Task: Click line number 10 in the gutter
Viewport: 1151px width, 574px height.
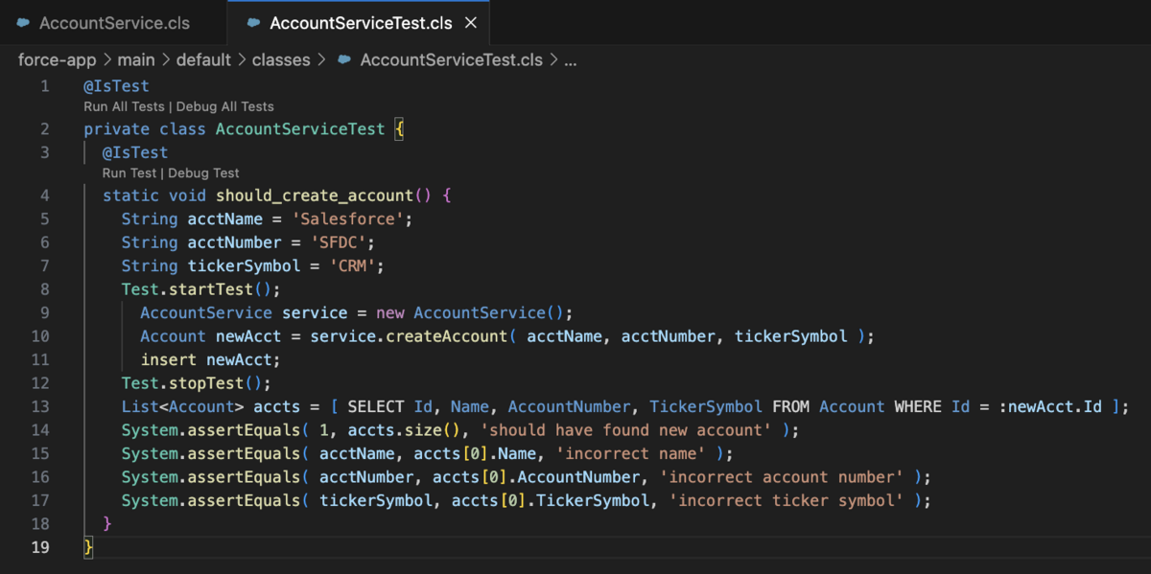Action: pos(40,335)
